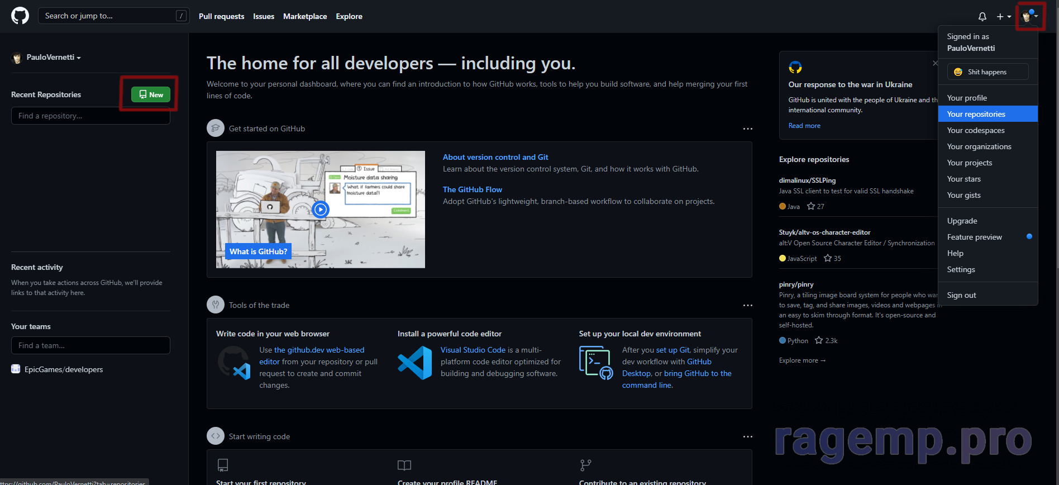This screenshot has width=1059, height=485.
Task: Click the Tools of the trade icon
Action: point(216,305)
